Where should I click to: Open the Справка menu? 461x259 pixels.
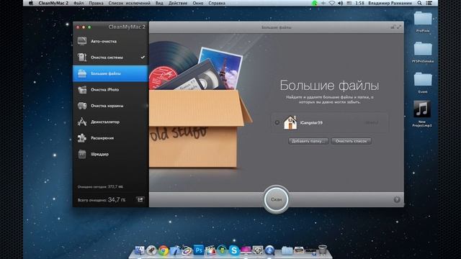pos(217,3)
